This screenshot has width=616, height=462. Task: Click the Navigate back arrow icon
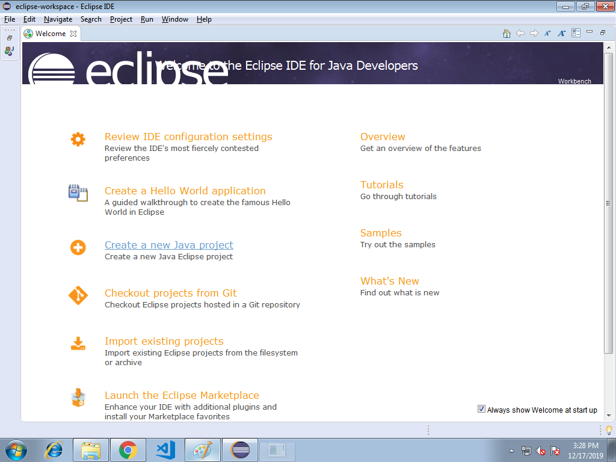[x=520, y=34]
